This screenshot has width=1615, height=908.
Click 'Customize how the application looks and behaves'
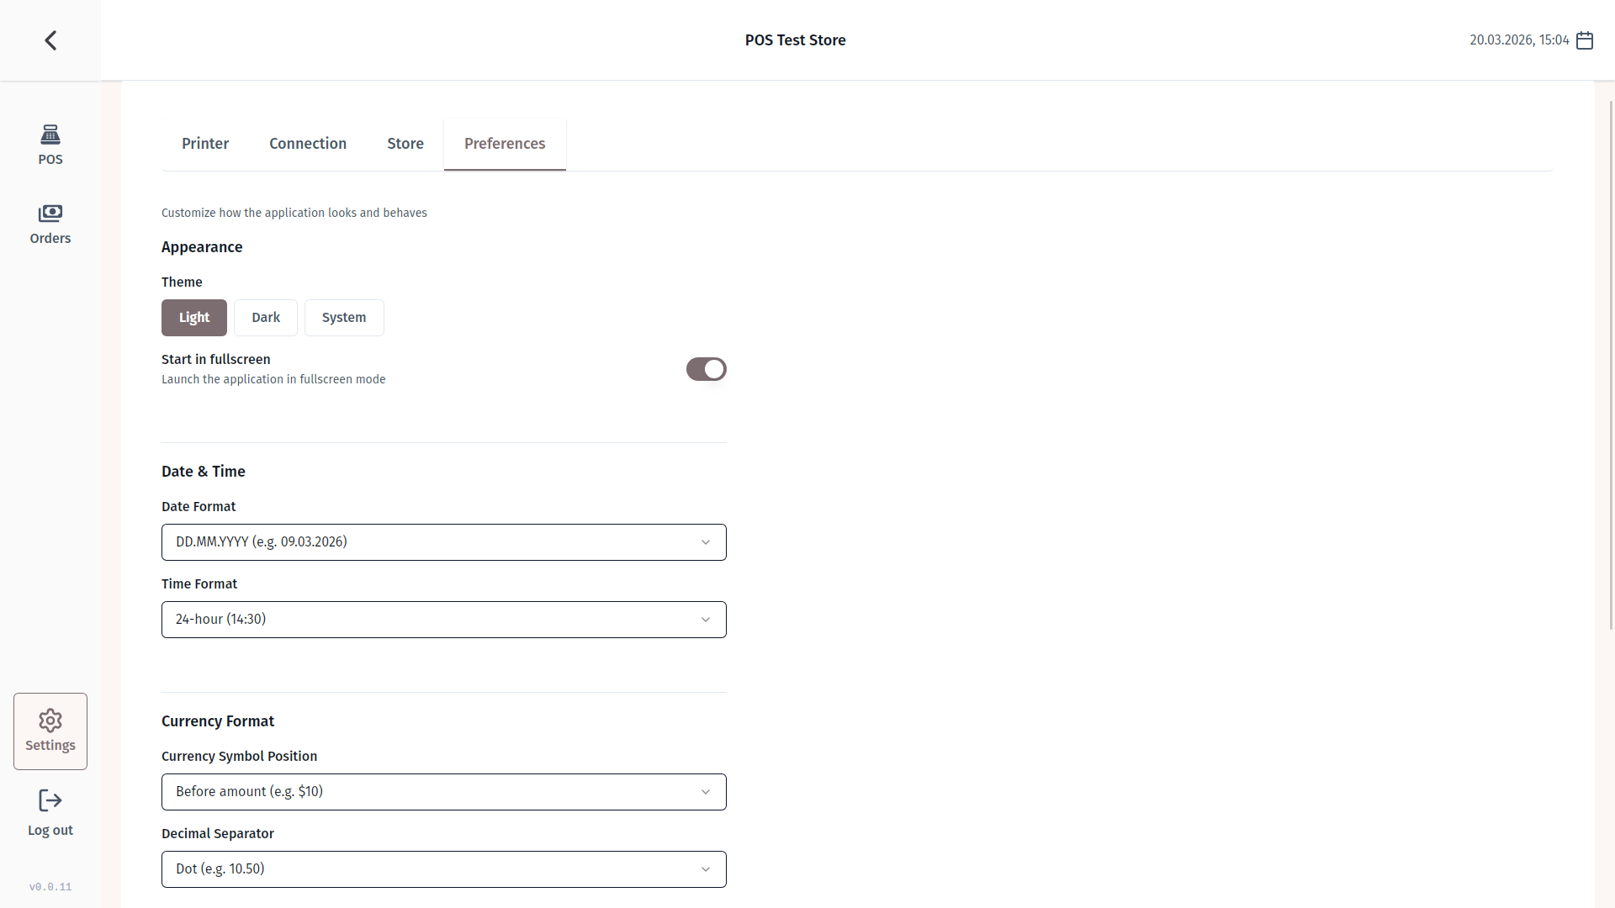click(x=294, y=213)
